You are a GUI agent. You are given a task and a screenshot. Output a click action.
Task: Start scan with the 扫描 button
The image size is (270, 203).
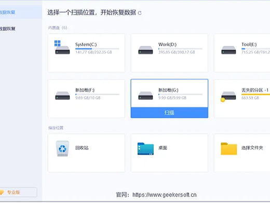coord(169,112)
